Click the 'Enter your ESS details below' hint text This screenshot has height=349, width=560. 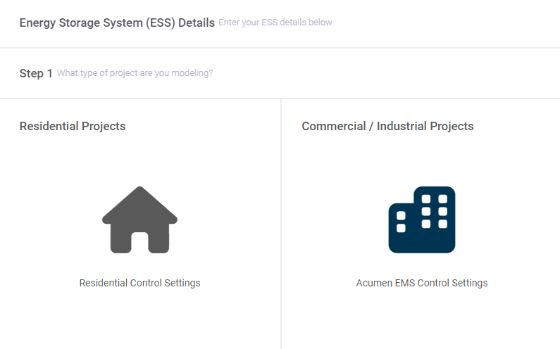click(x=275, y=22)
